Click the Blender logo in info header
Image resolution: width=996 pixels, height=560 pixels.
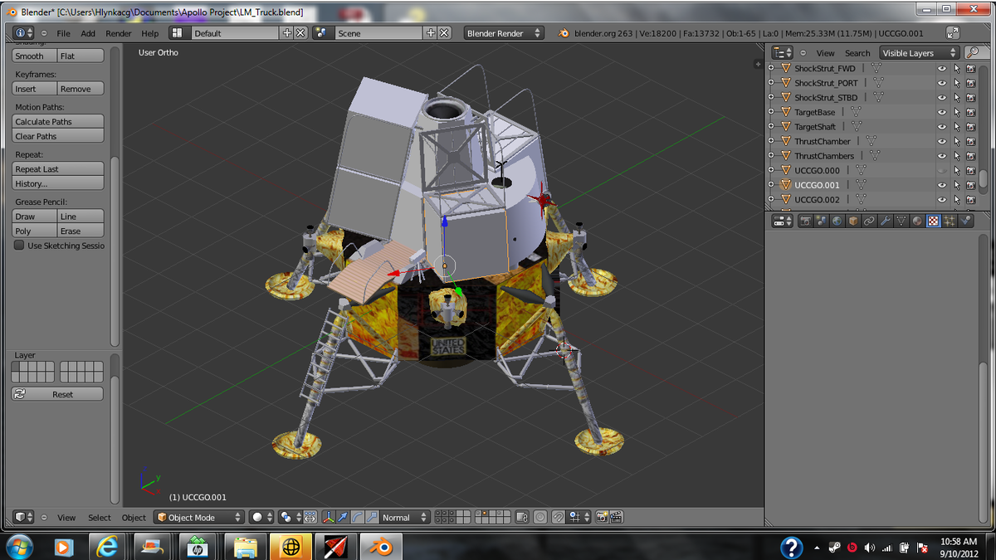564,33
